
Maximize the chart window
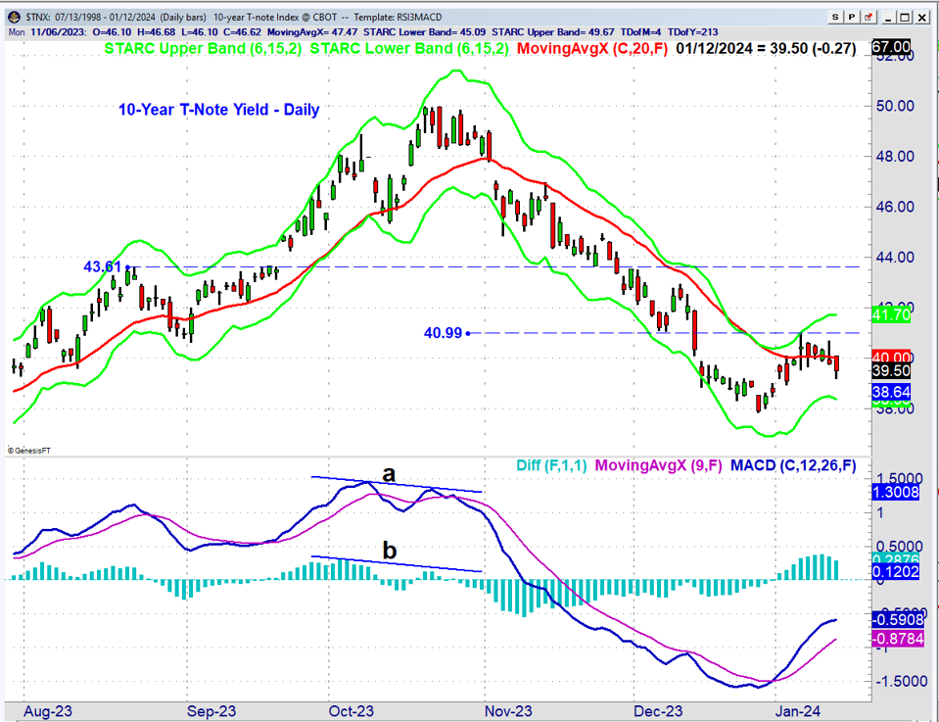[x=904, y=17]
